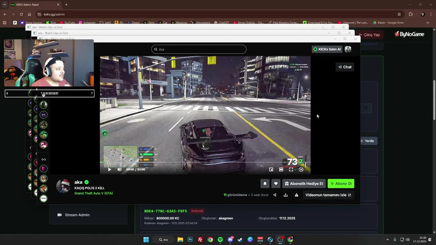This screenshot has height=245, width=436.
Task: Open a new browser tab
Action: pyautogui.click(x=66, y=4)
